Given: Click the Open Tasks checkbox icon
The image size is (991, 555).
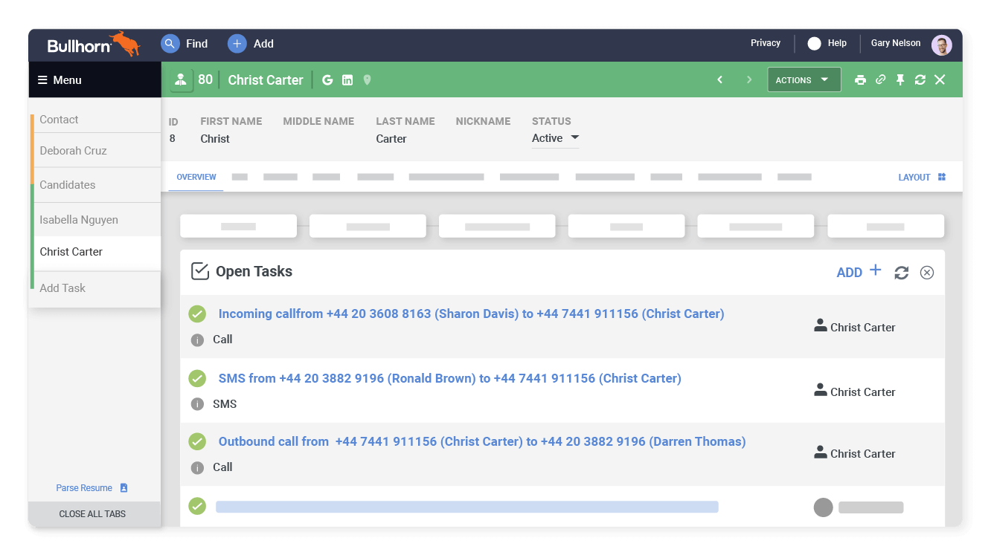Looking at the screenshot, I should pos(199,270).
